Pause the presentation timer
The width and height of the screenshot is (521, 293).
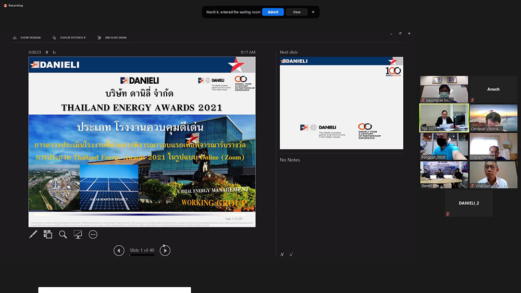(x=47, y=52)
